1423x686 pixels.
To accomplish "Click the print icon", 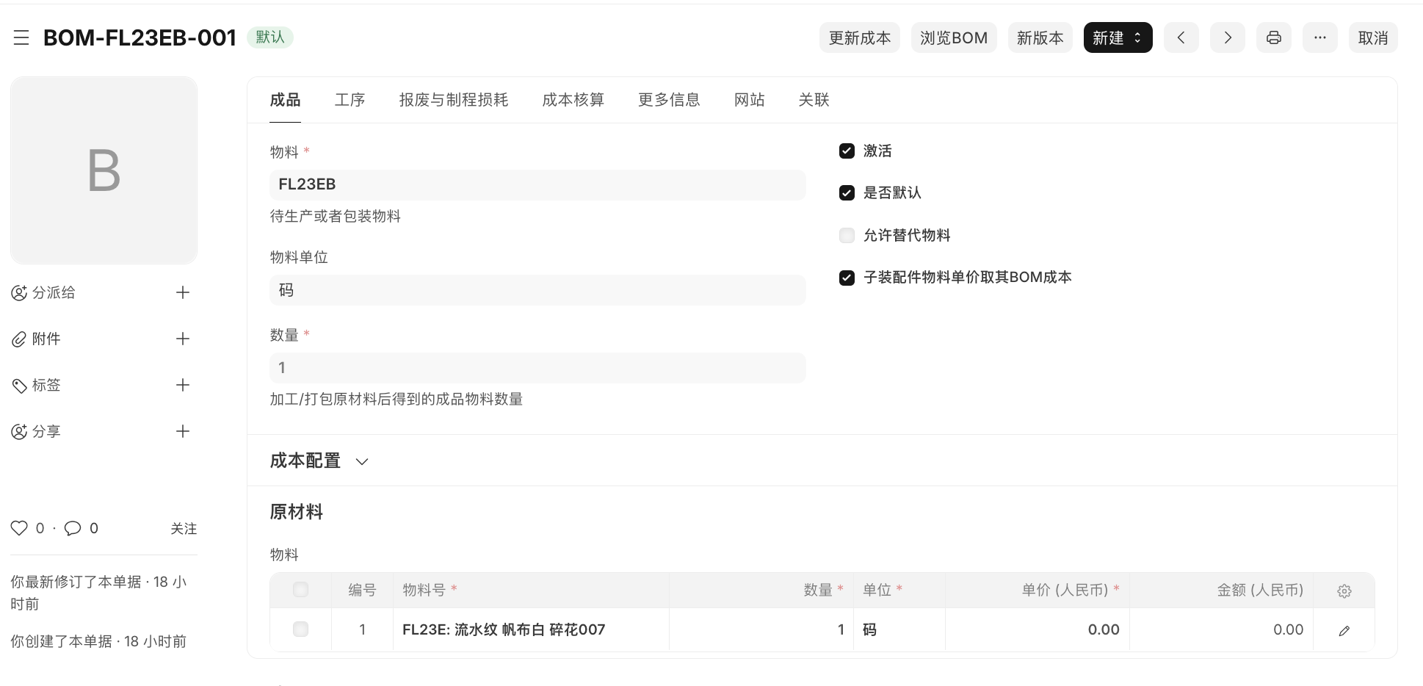I will click(1273, 38).
